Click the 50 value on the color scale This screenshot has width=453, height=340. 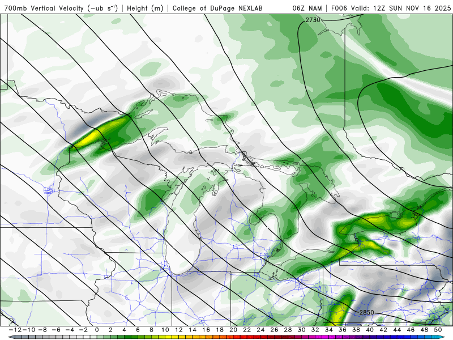pos(438,330)
